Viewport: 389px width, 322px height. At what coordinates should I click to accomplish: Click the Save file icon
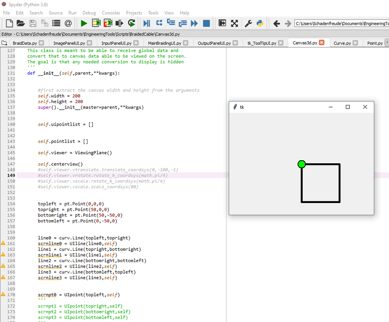click(33, 23)
